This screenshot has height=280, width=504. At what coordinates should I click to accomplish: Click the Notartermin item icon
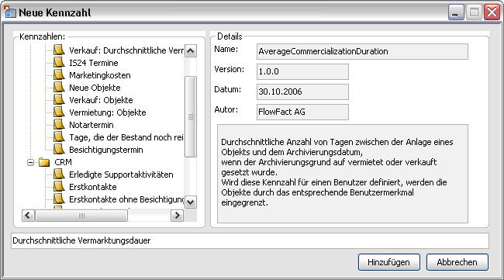59,124
